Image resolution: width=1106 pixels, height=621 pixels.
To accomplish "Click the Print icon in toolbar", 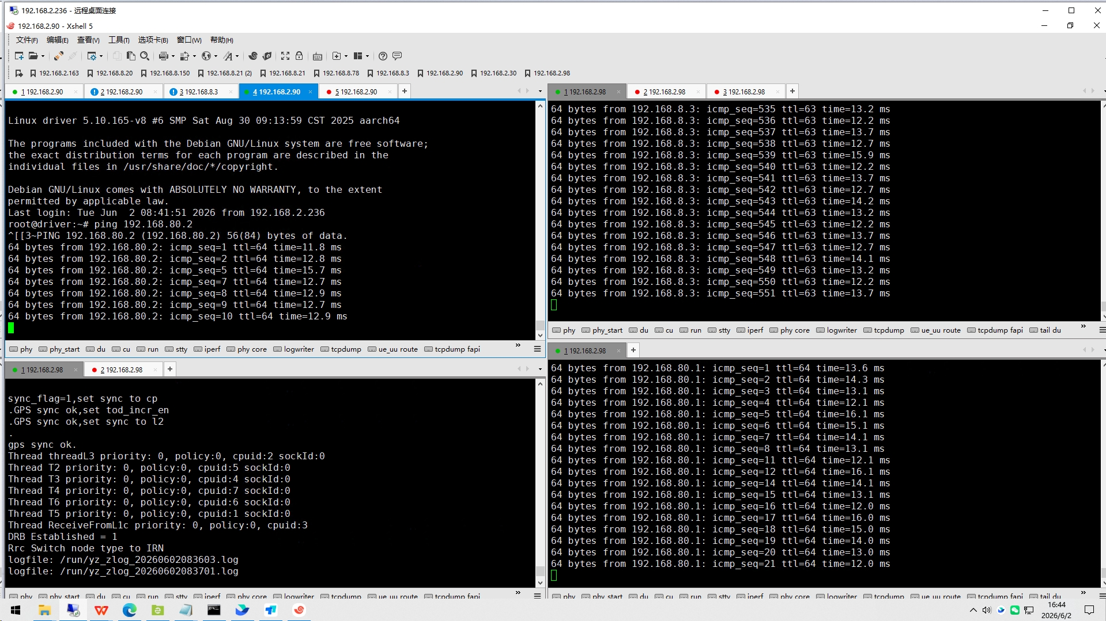I will [164, 56].
